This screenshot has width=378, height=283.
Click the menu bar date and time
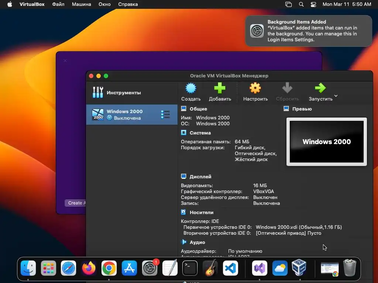(347, 4)
